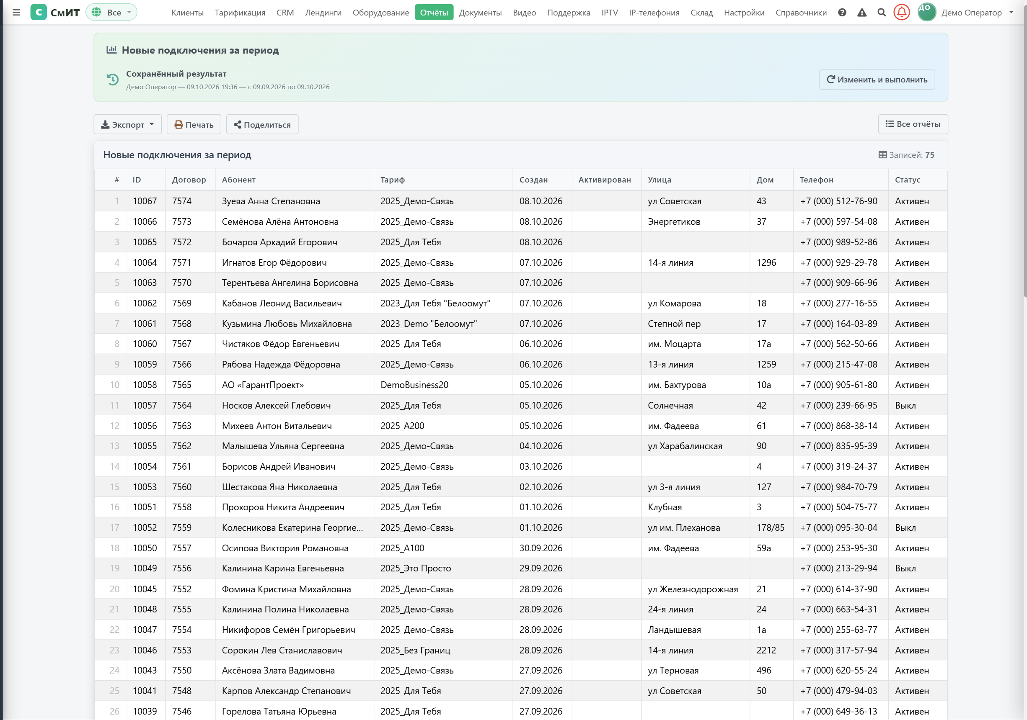Click ID 10058 cell
The image size is (1027, 720).
[x=145, y=385]
